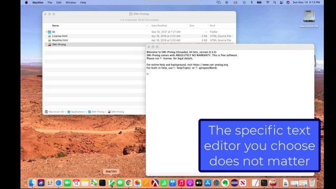Click Macintosh HD in Finder path bar
The width and height of the screenshot is (336, 189).
tap(55, 112)
